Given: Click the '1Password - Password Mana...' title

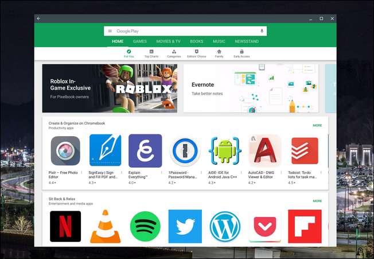Looking at the screenshot, I should [x=183, y=175].
